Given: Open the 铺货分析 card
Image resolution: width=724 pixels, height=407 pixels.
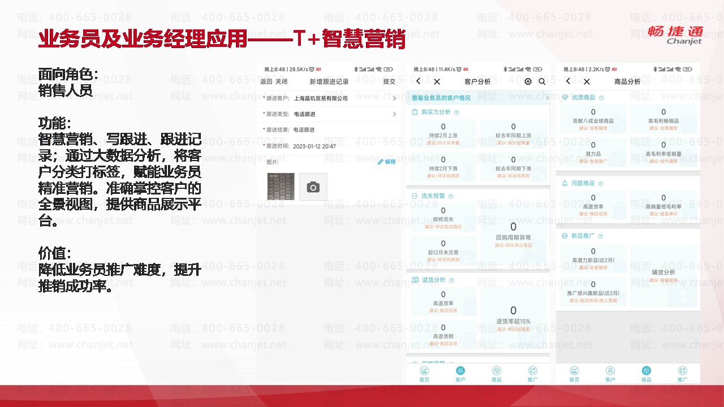Looking at the screenshot, I should [x=663, y=275].
